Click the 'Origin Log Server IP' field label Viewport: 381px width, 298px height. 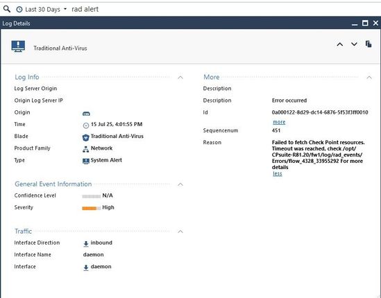pyautogui.click(x=39, y=100)
